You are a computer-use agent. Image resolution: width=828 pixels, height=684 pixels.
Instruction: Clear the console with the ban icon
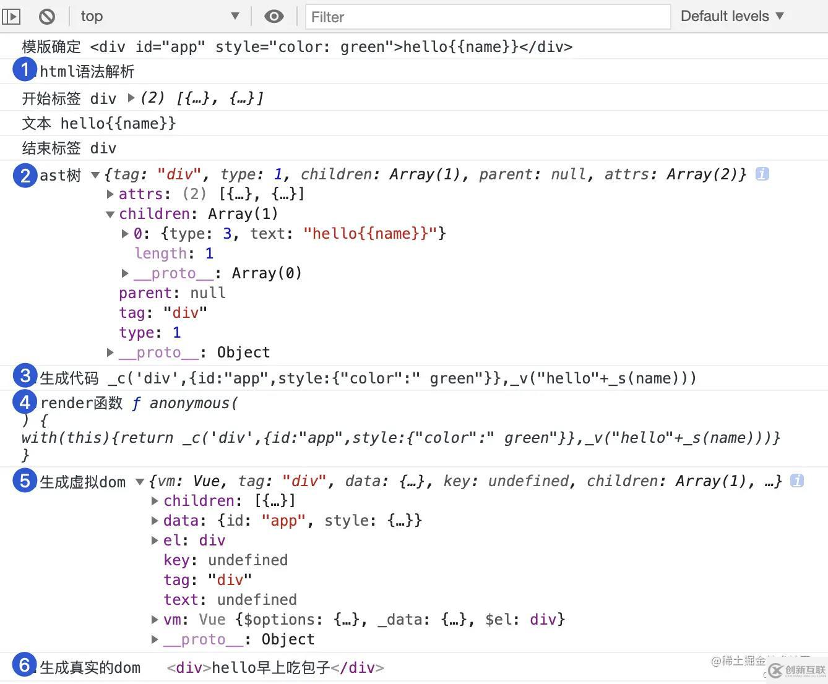coord(47,16)
